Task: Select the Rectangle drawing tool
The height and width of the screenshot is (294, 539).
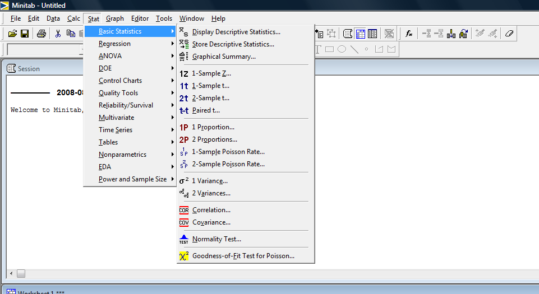Action: pyautogui.click(x=330, y=49)
